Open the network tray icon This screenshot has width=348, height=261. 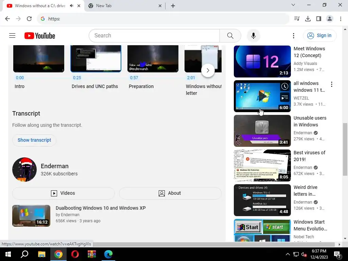[x=296, y=254]
